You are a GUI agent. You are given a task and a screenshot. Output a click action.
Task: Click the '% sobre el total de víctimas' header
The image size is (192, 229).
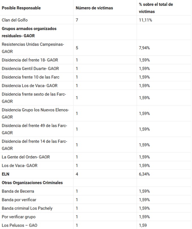(156, 8)
